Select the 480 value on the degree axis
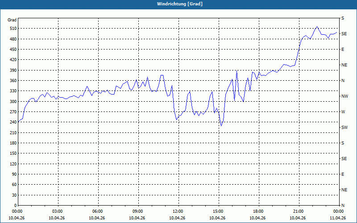 (x=13, y=39)
